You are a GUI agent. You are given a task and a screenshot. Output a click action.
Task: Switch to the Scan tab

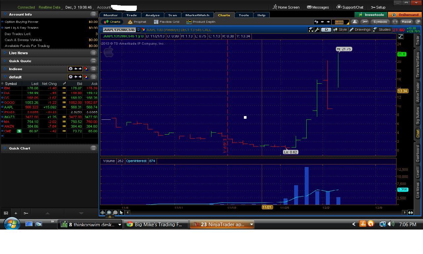tap(173, 15)
